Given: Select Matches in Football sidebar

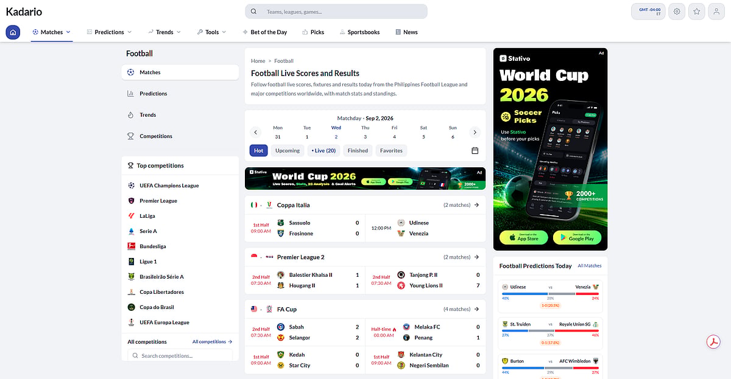Looking at the screenshot, I should [x=180, y=72].
